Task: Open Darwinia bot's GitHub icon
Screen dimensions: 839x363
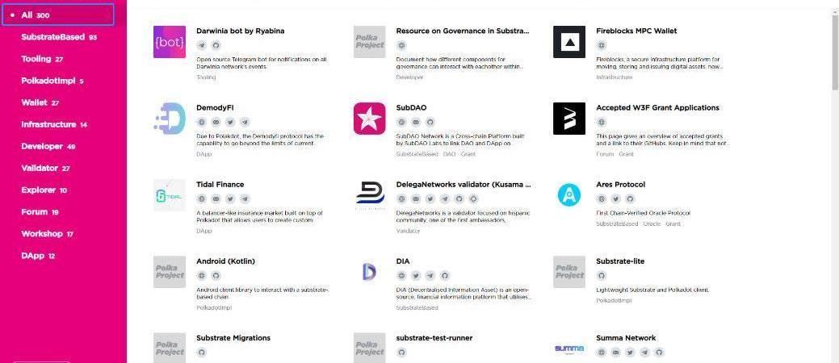Action: tap(216, 45)
